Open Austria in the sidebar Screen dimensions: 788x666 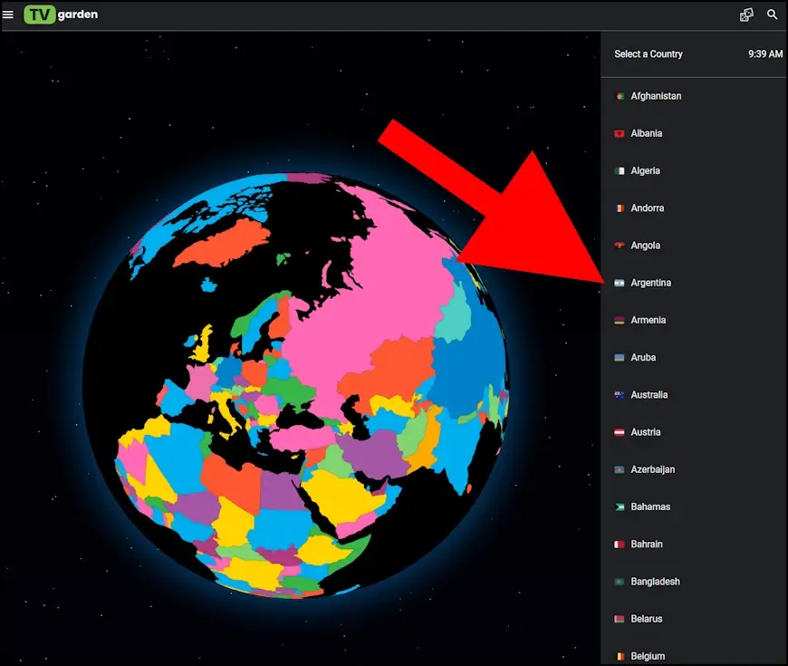(645, 432)
